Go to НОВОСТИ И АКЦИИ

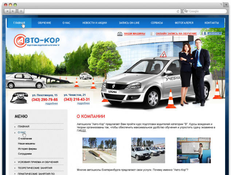(x=95, y=23)
